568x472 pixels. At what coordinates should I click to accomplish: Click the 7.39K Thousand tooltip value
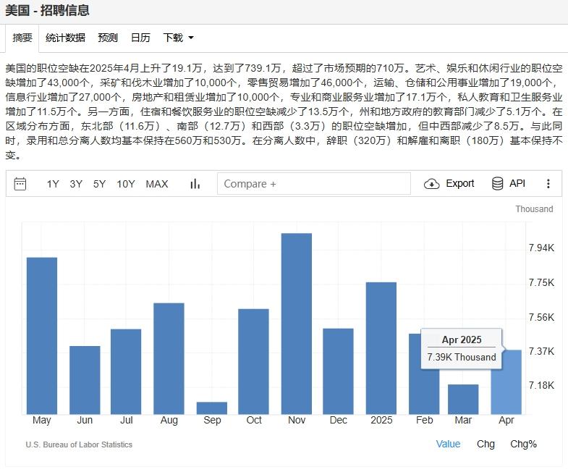tap(462, 357)
